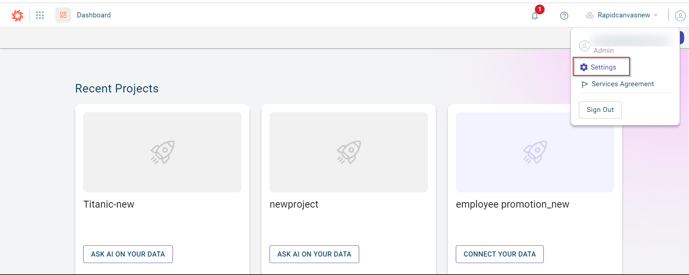Click the RapidCanvas logo icon
This screenshot has width=689, height=275.
pos(17,15)
